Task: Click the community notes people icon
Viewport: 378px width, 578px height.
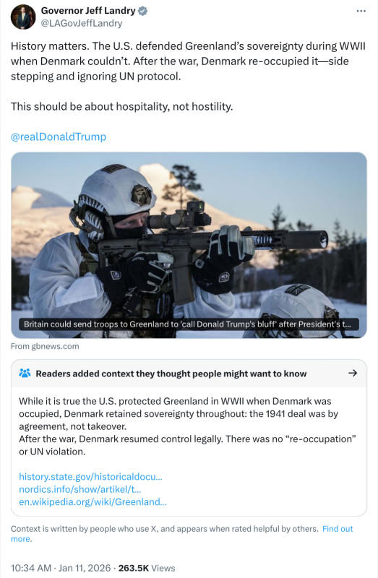Action: pos(25,373)
